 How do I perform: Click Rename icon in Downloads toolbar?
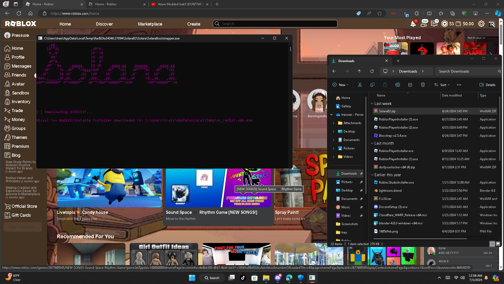point(397,85)
